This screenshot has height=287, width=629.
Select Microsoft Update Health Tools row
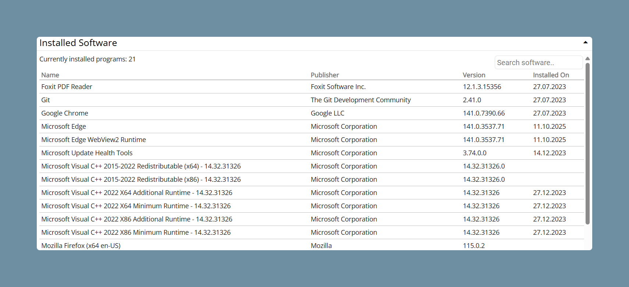tap(312, 153)
